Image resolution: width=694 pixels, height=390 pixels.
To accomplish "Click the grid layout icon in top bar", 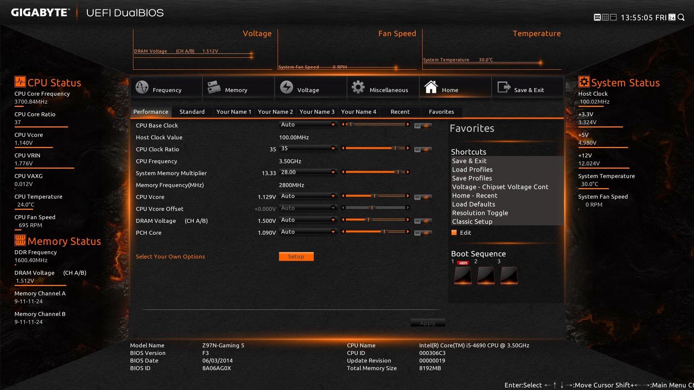I will point(605,17).
